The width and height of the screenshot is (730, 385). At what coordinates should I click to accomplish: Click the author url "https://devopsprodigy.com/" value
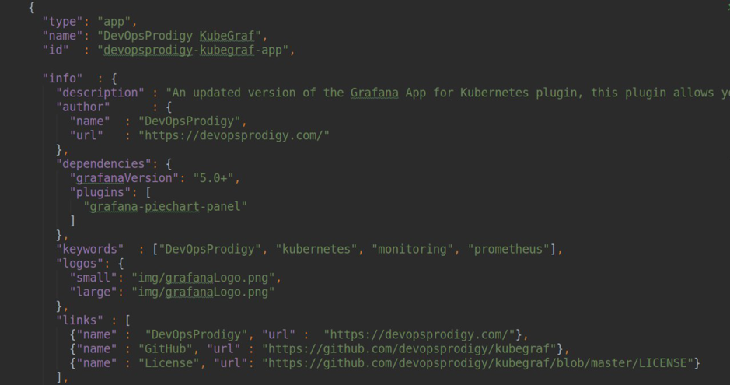coord(234,135)
